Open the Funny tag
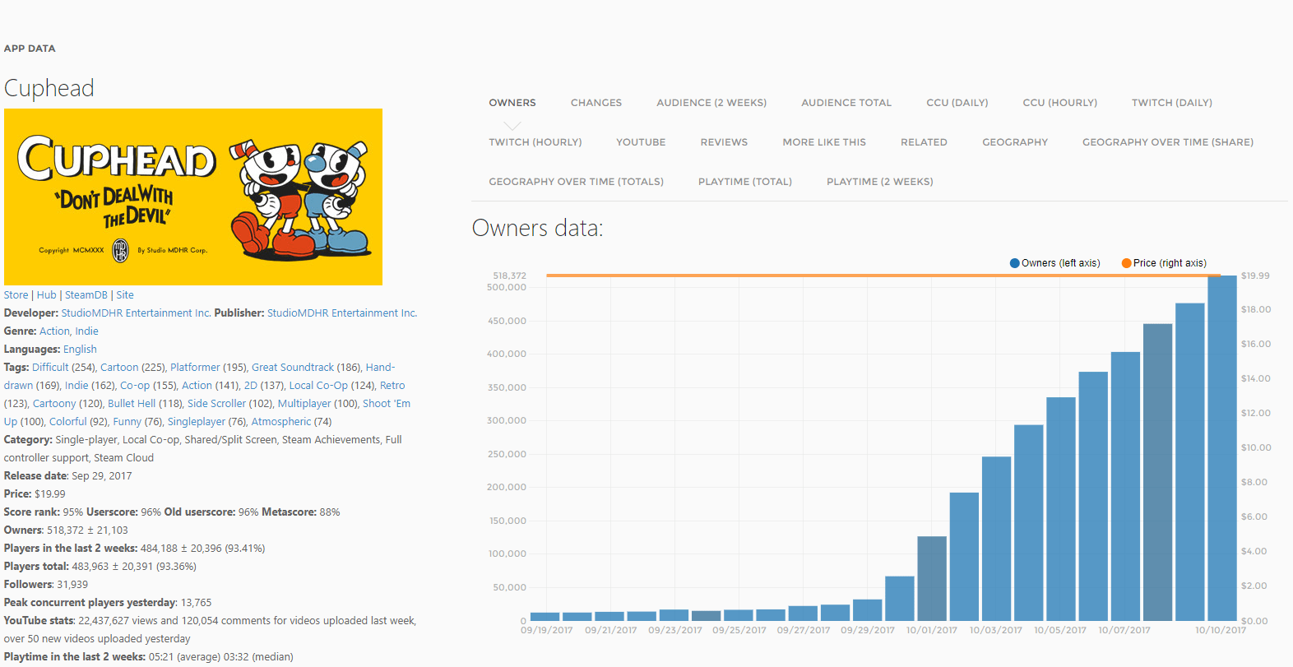The width and height of the screenshot is (1293, 667). (x=127, y=422)
